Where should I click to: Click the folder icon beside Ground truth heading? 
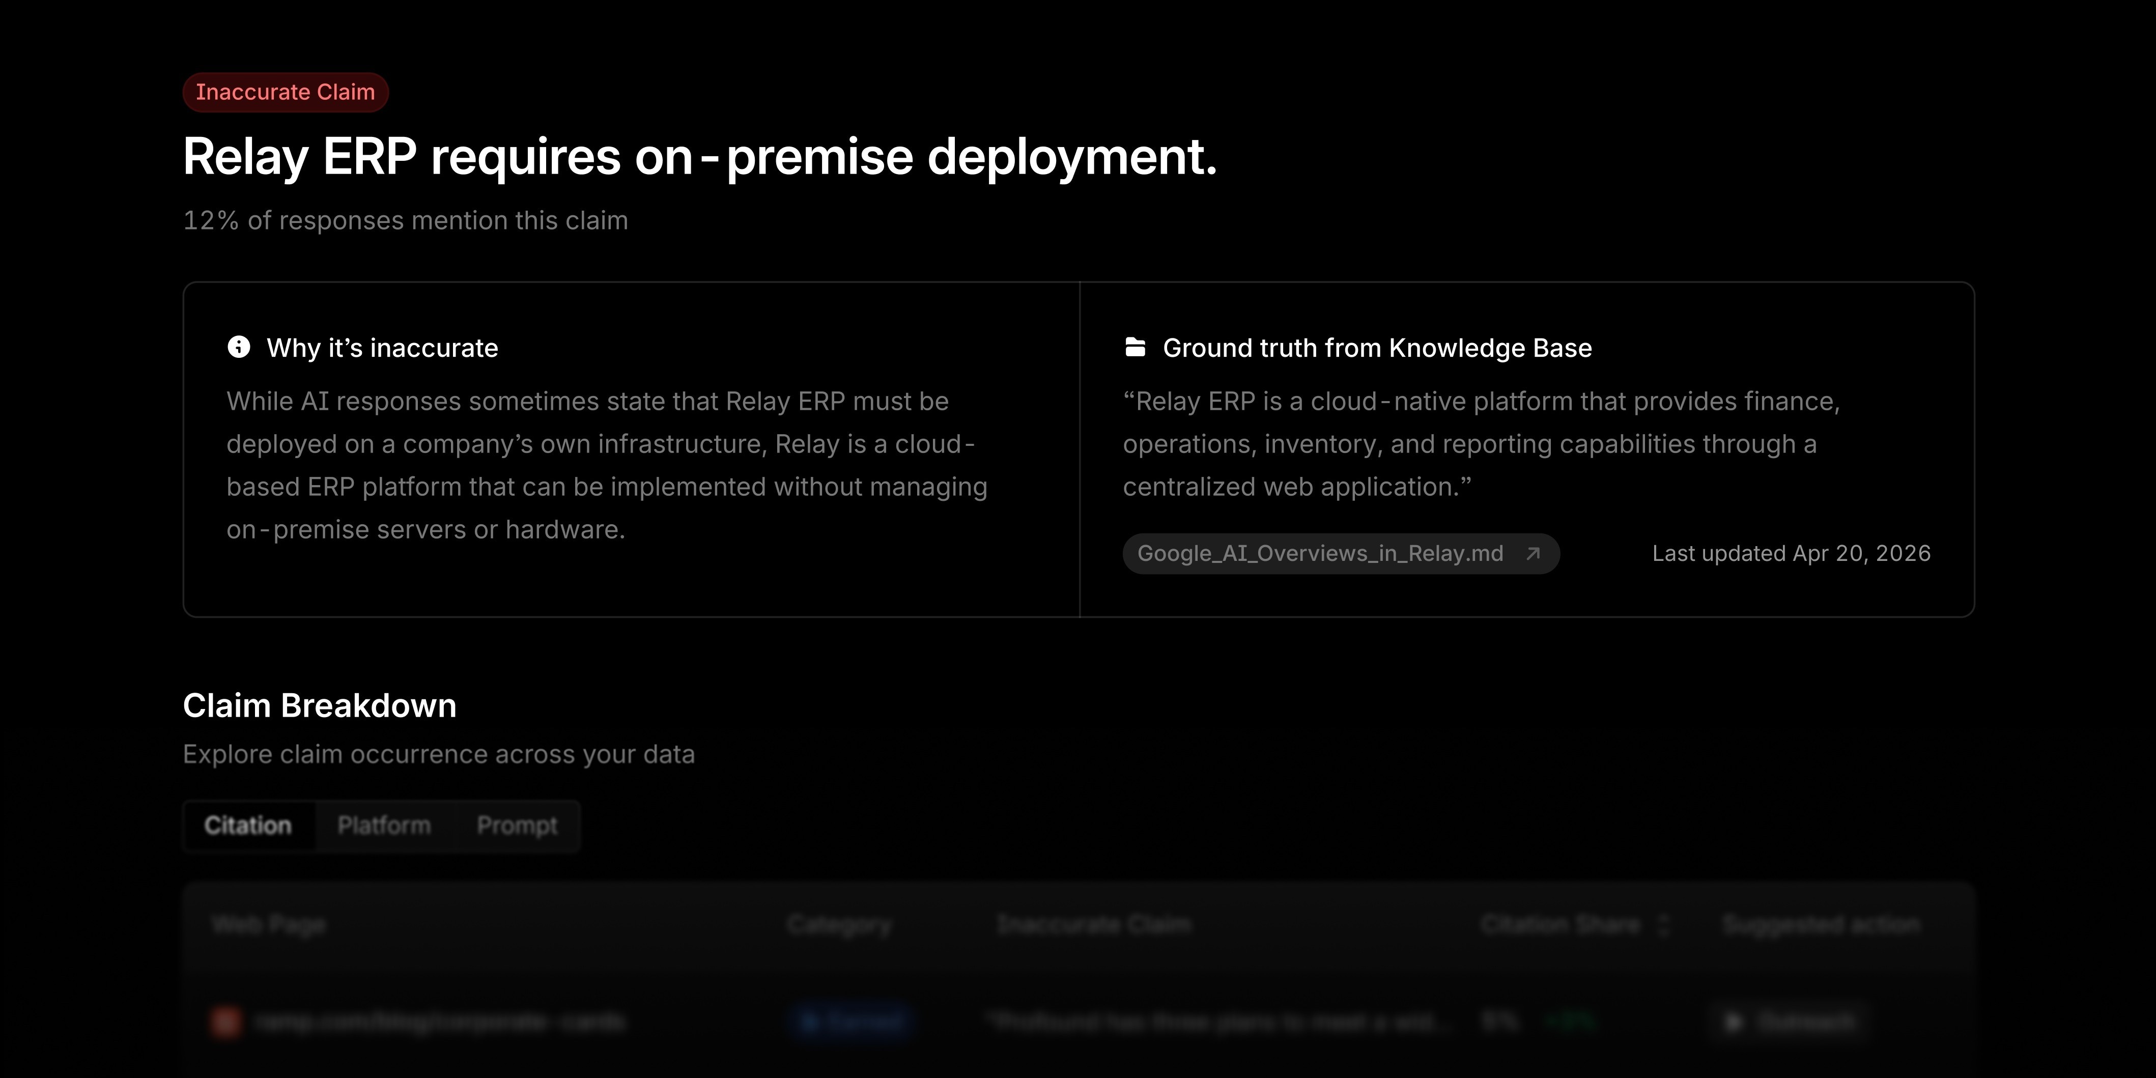(1135, 347)
